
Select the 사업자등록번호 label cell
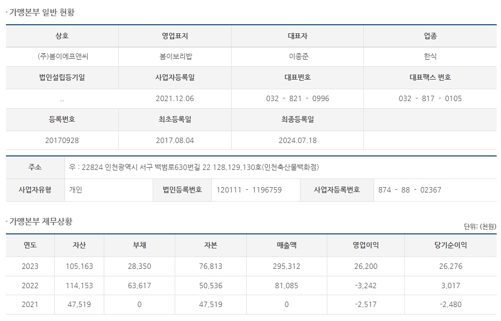tap(337, 190)
